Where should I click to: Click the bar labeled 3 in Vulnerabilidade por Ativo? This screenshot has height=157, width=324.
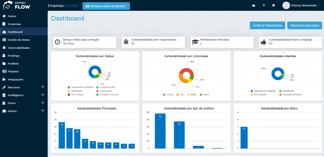(x=244, y=137)
